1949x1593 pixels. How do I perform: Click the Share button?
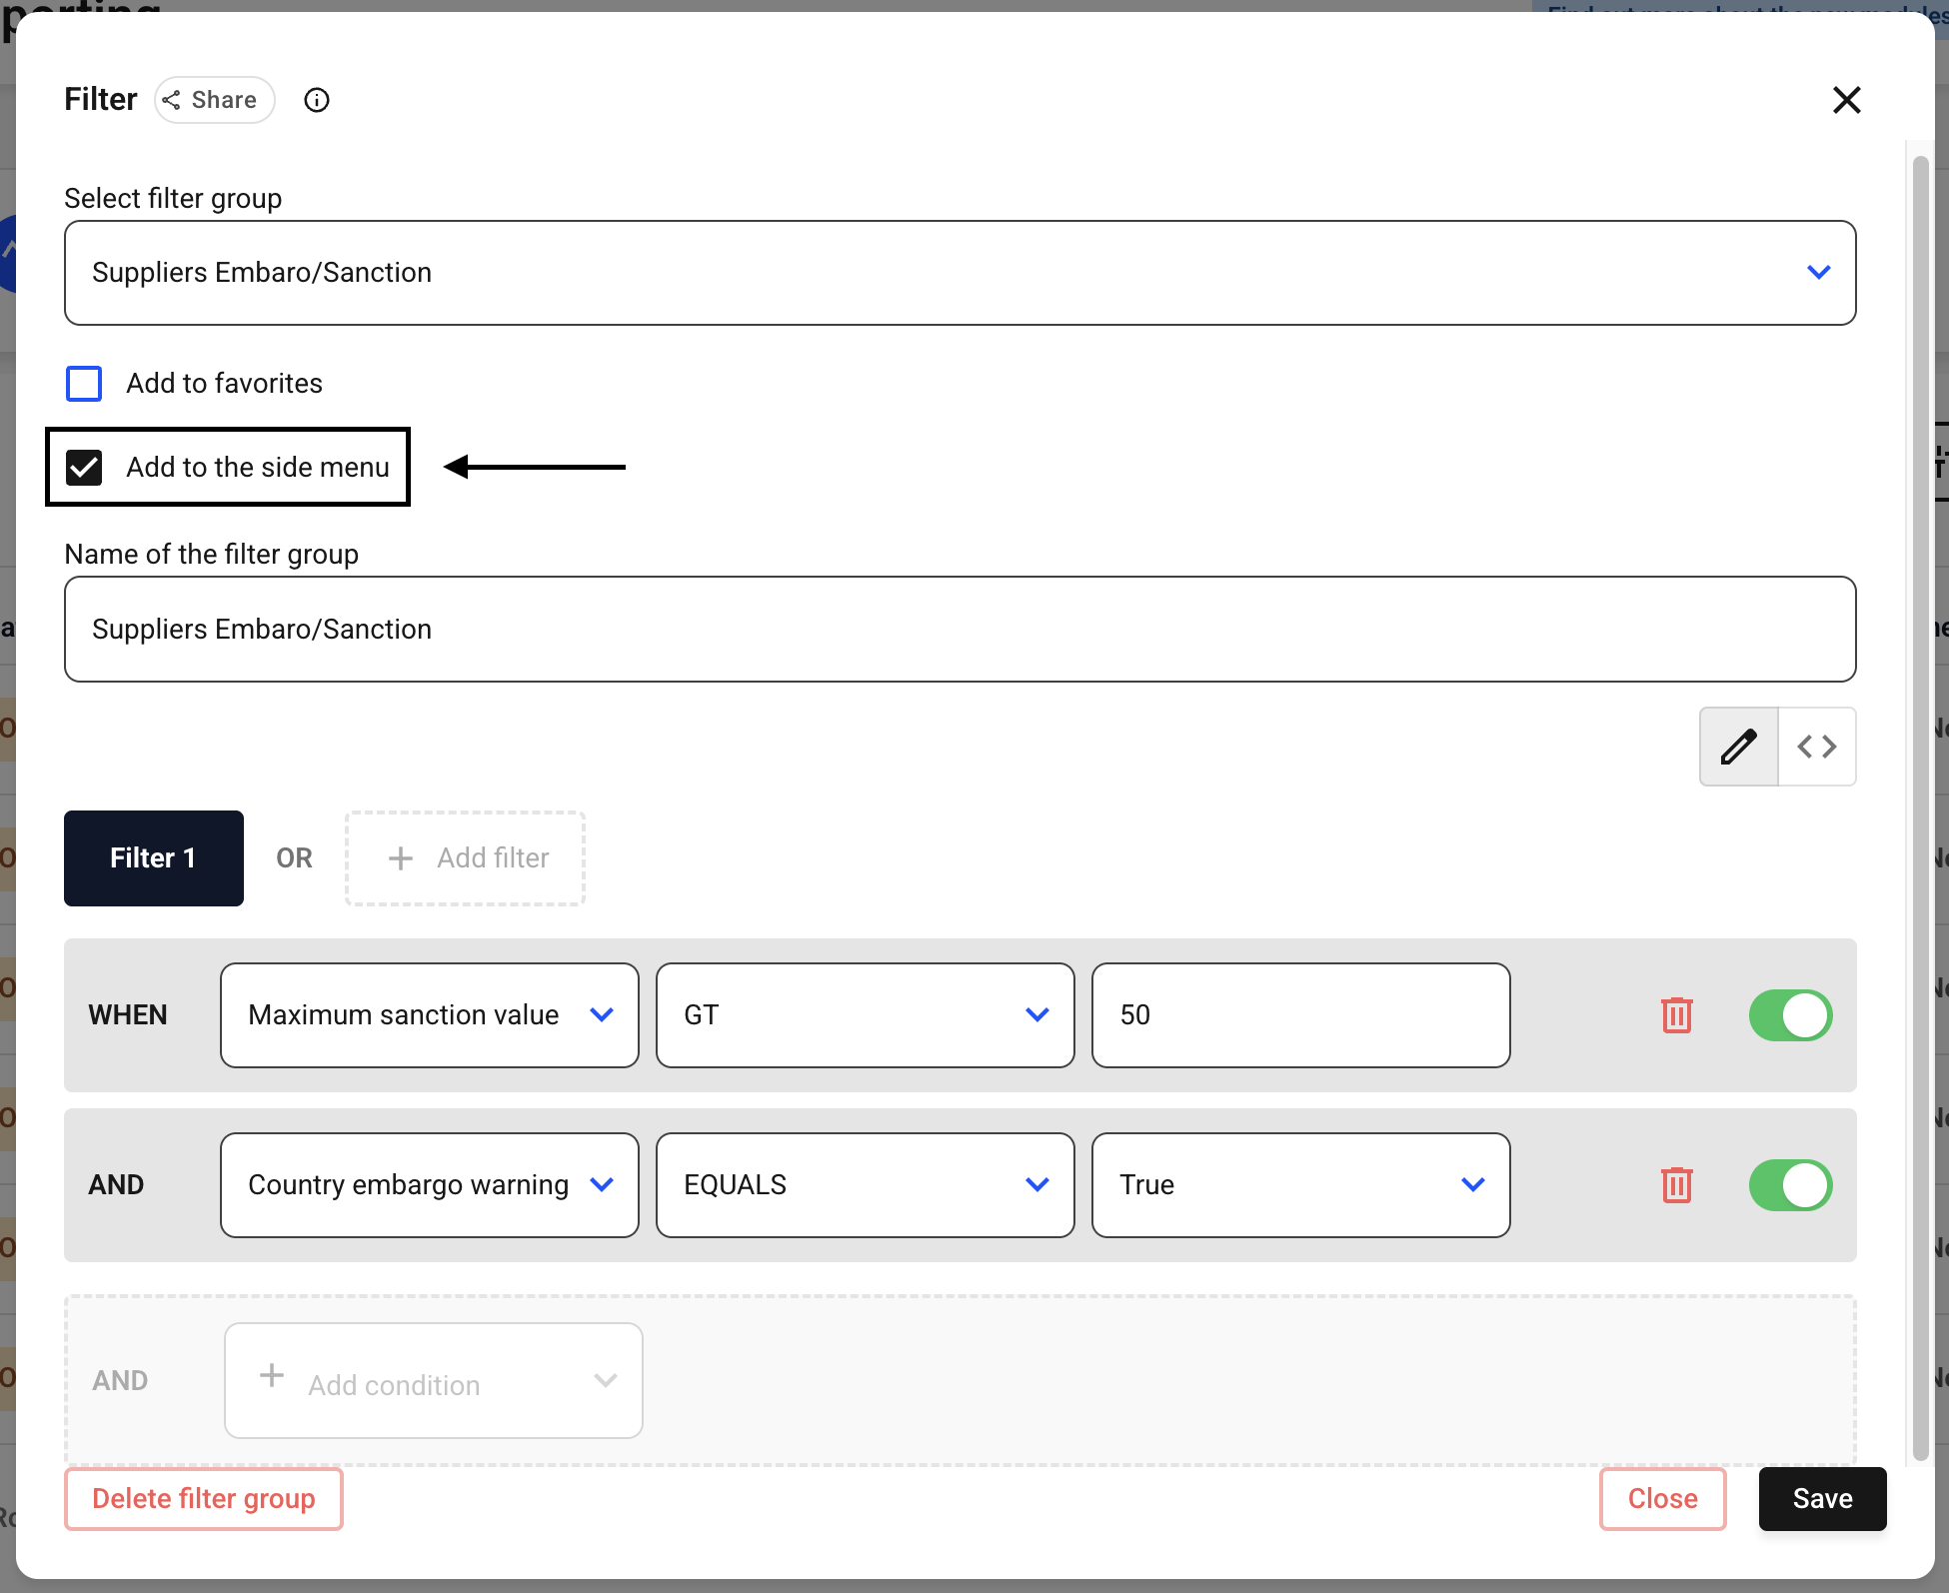tap(214, 100)
